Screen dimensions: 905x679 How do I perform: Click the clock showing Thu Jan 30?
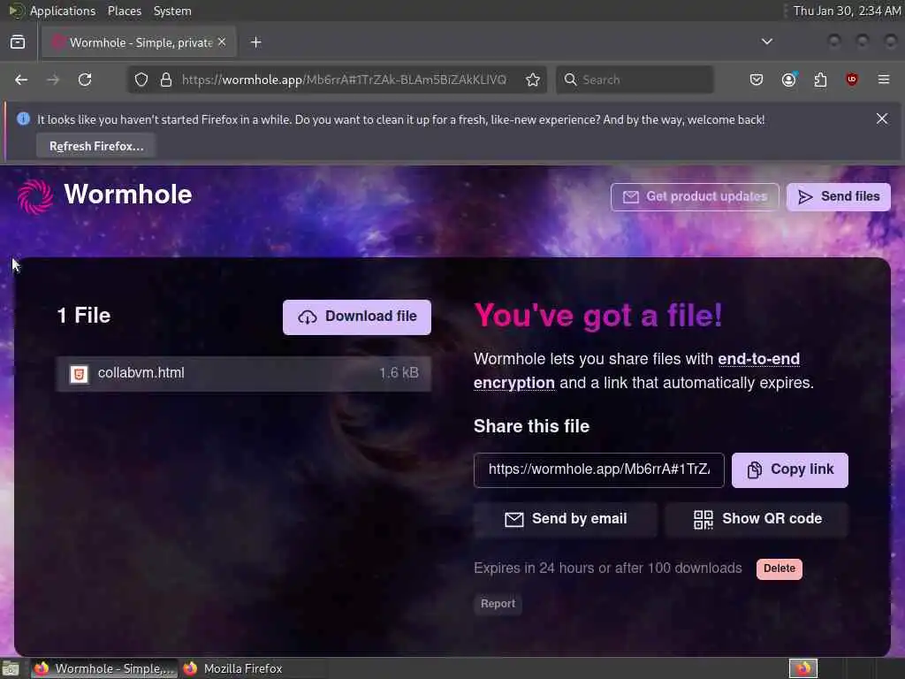847,11
